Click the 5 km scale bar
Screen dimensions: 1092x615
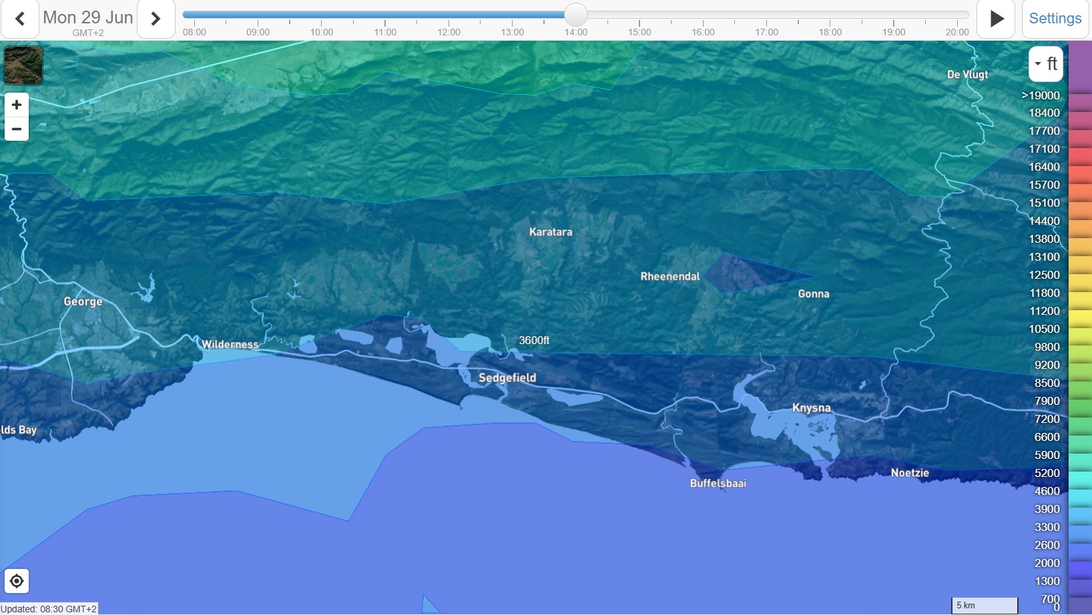(985, 605)
